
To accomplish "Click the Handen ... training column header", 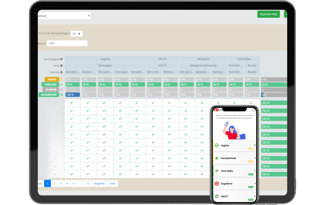I will 88,72.
